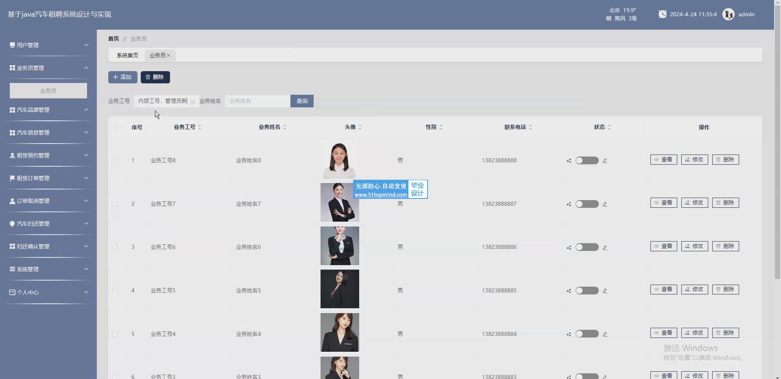Click the share icon in row 业务工号6
781x379 pixels.
[x=569, y=248]
